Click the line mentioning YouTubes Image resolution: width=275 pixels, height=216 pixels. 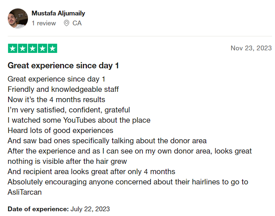tap(79, 120)
